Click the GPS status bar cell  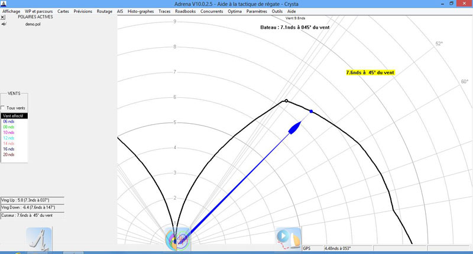pos(313,249)
